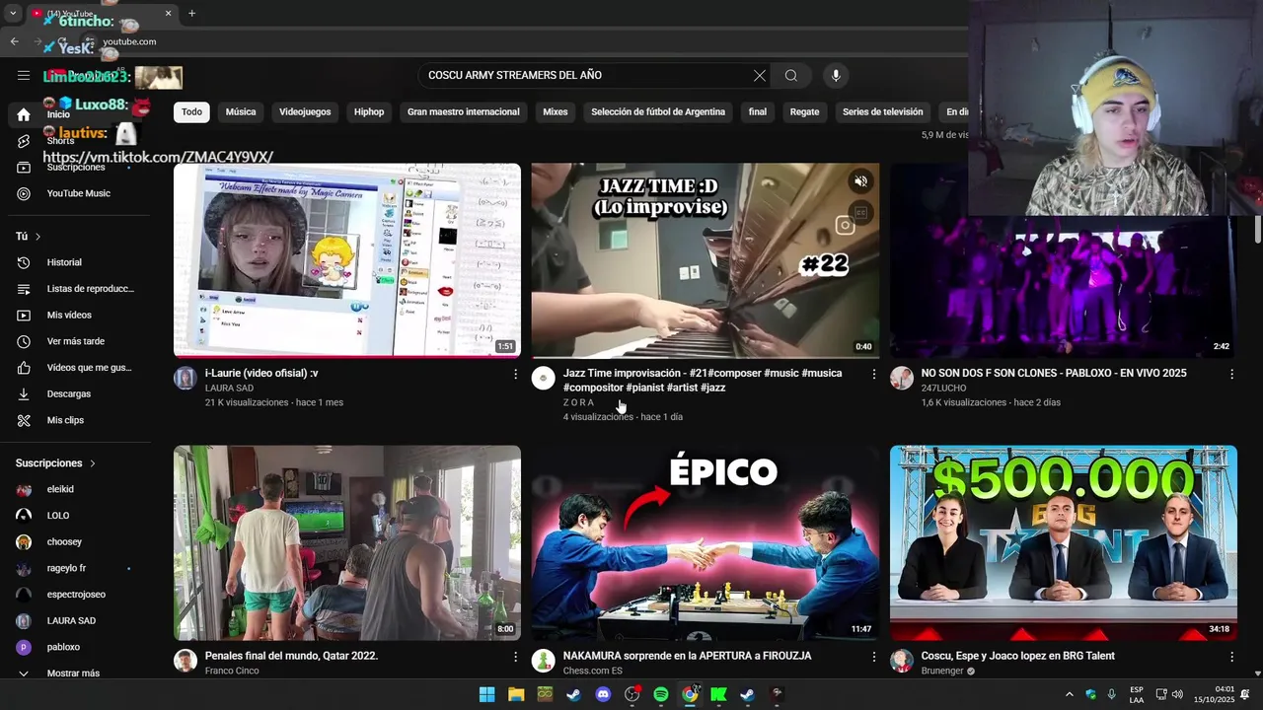Open espectrojoseo subscription channel
The image size is (1263, 710).
coord(75,595)
